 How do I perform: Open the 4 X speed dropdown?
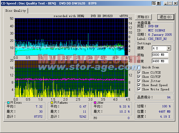pos(169,48)
